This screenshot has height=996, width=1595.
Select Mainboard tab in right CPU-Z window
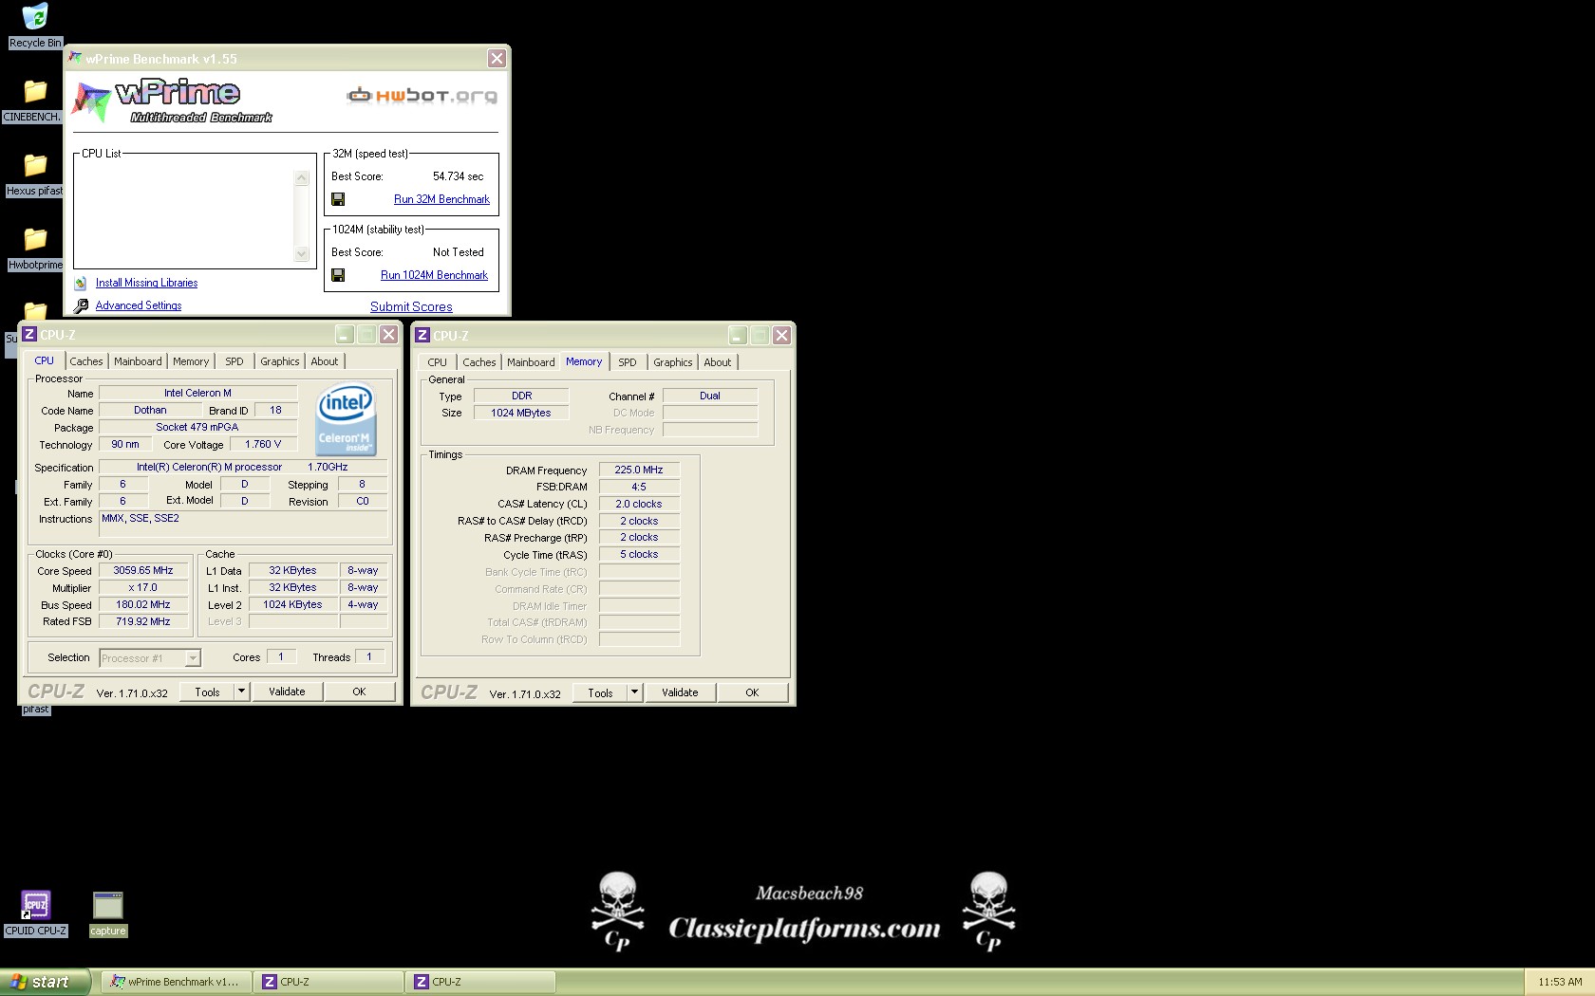click(531, 362)
